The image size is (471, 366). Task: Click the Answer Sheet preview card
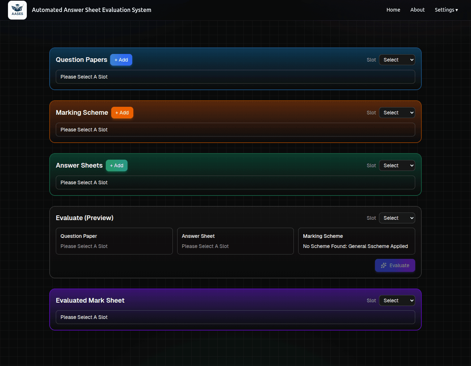tap(235, 241)
